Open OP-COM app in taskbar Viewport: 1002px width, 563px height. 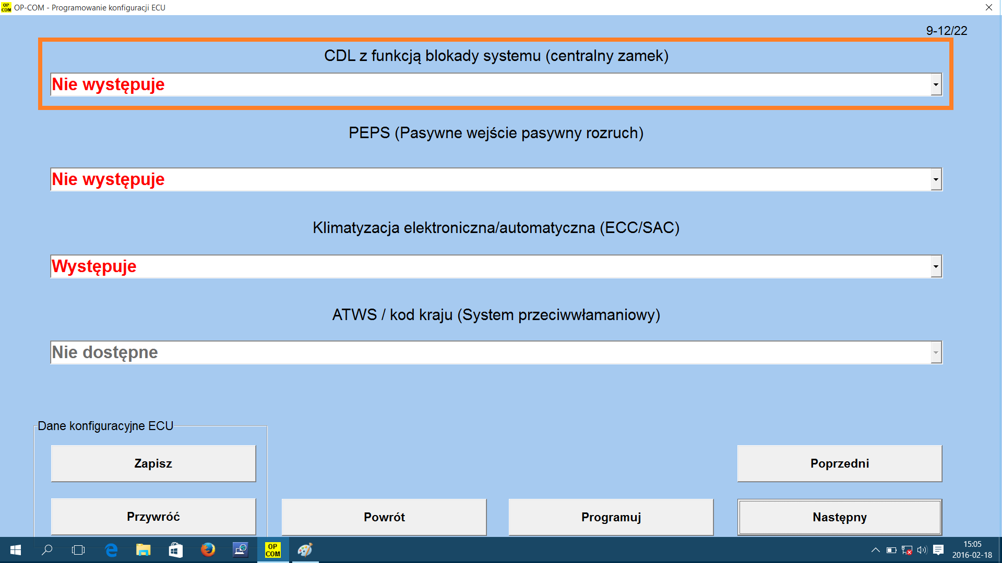272,550
